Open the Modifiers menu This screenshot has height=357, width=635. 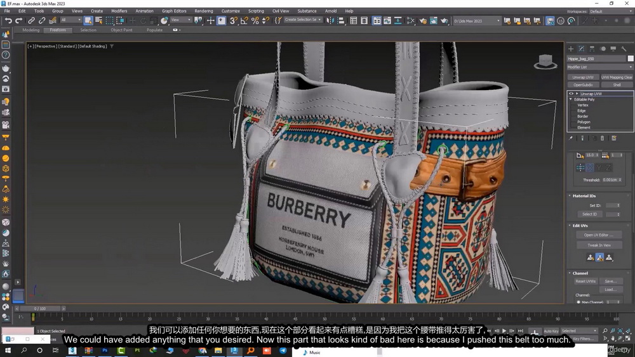click(119, 11)
